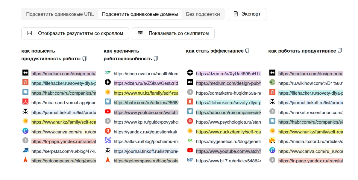
Task: Open the psychologies.ru link in third column
Action: (x=228, y=122)
